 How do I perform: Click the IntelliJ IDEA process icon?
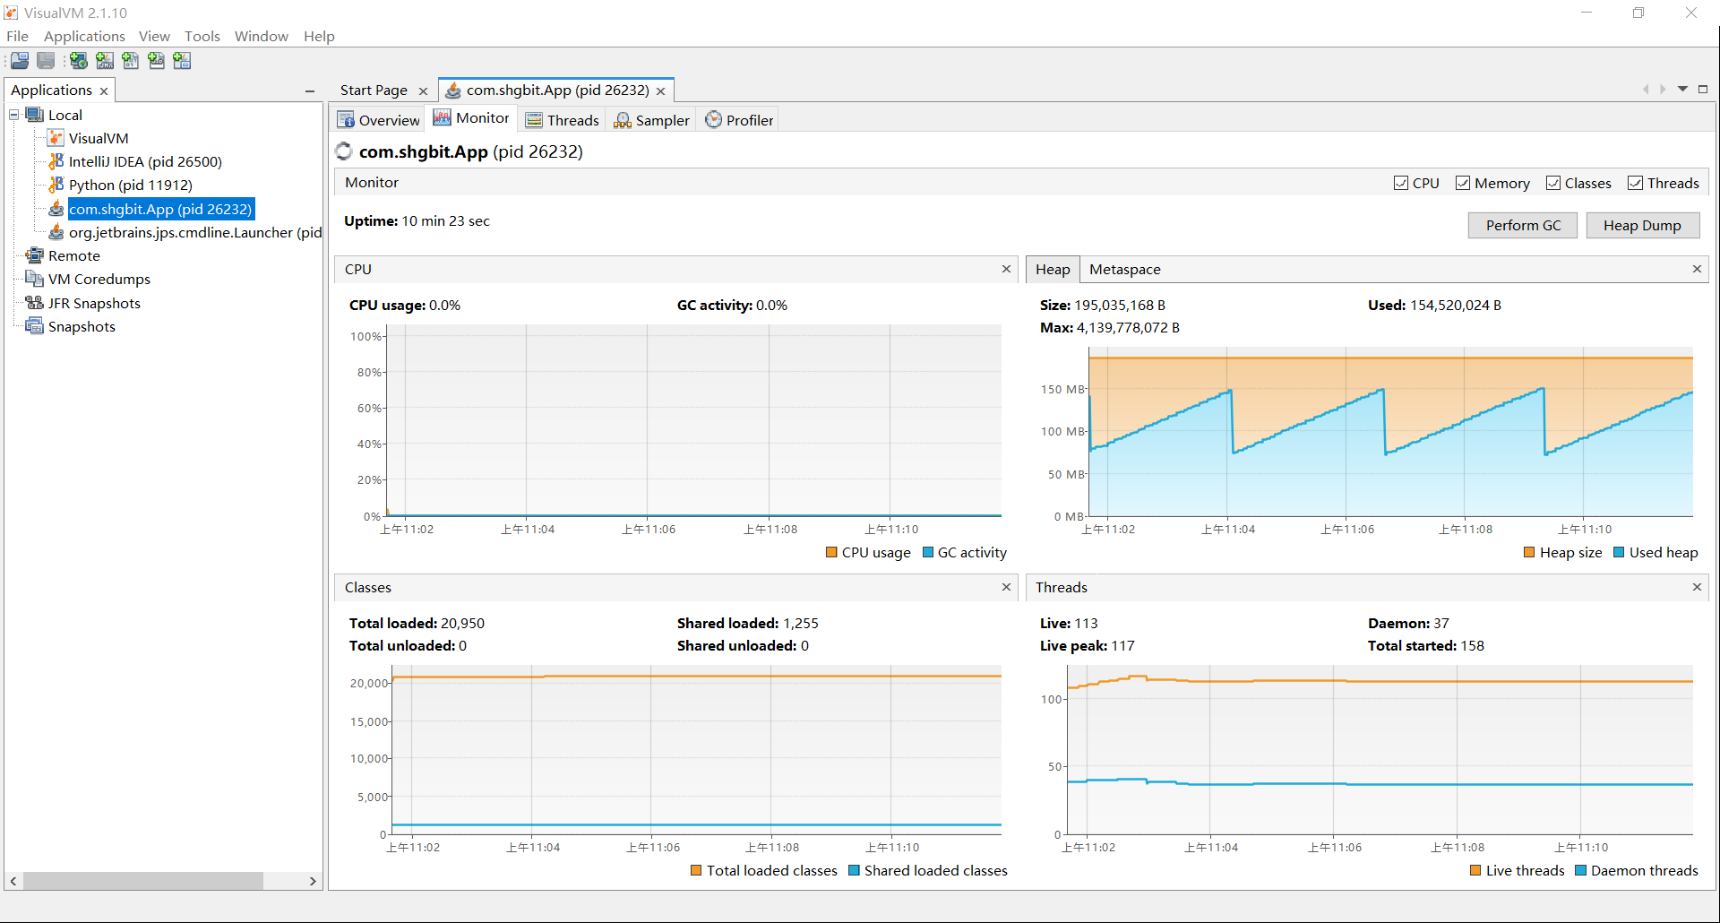[x=56, y=161]
